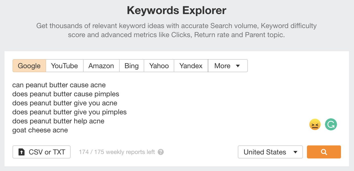
Task: Place cursor on "goat cheese acne" line
Action: tap(40, 130)
